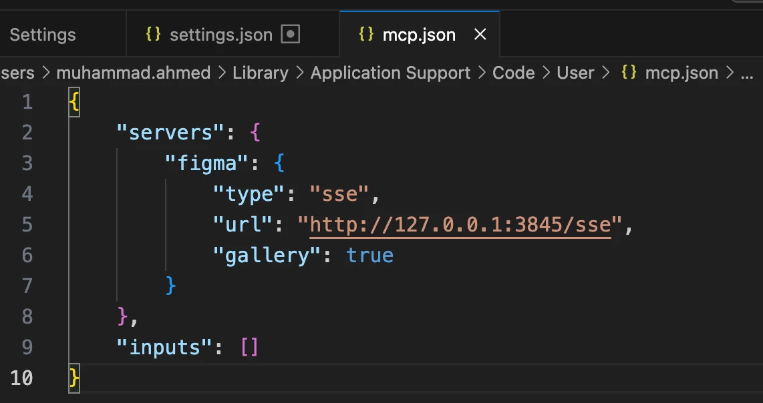763x403 pixels.
Task: Click the "type" key on line 4
Action: pos(249,194)
